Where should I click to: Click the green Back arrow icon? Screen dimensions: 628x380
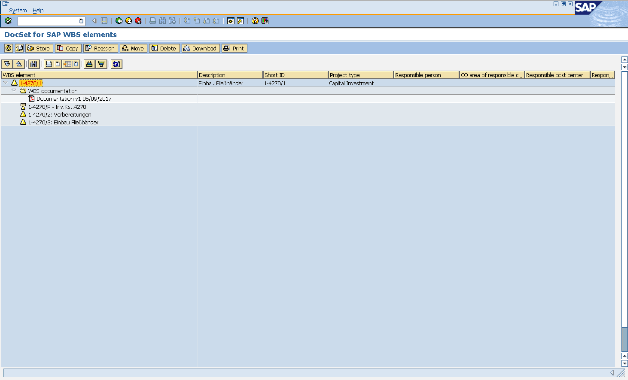(119, 21)
